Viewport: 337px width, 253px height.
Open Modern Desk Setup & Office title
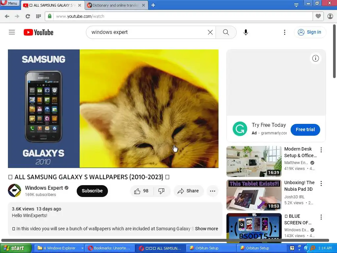300,152
